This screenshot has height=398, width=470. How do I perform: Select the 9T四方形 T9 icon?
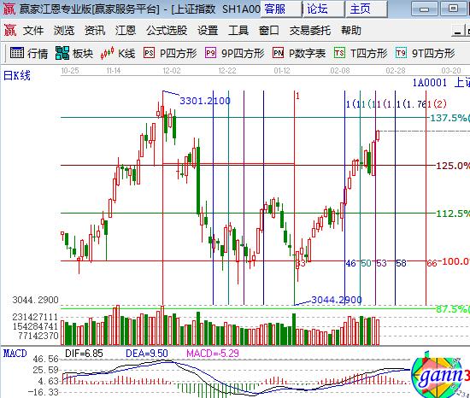coord(401,53)
